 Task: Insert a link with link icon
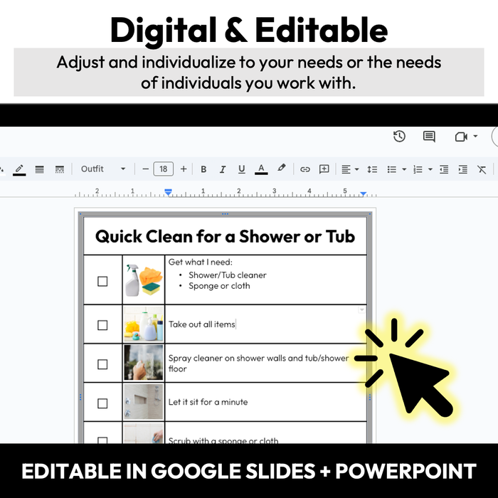305,169
